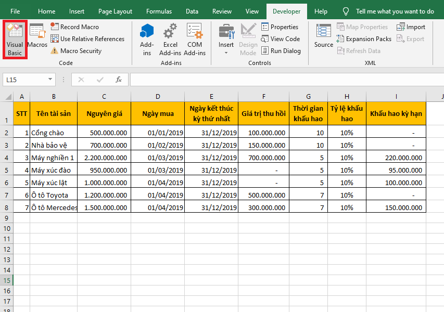Open Excel Add-ins dialog
The width and height of the screenshot is (444, 312).
[x=170, y=40]
